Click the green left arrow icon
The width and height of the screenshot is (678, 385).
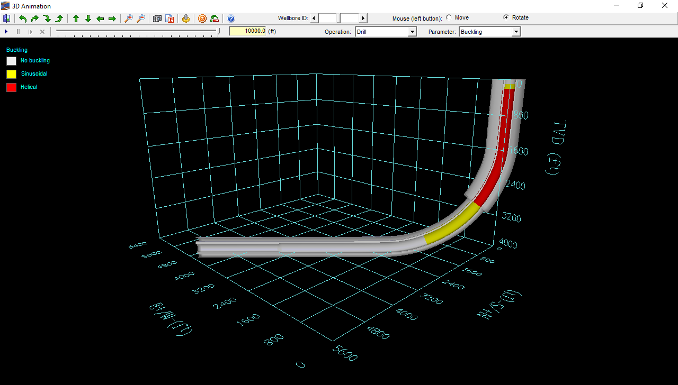(100, 19)
